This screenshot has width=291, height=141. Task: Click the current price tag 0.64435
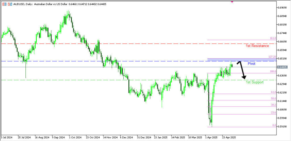[283, 67]
